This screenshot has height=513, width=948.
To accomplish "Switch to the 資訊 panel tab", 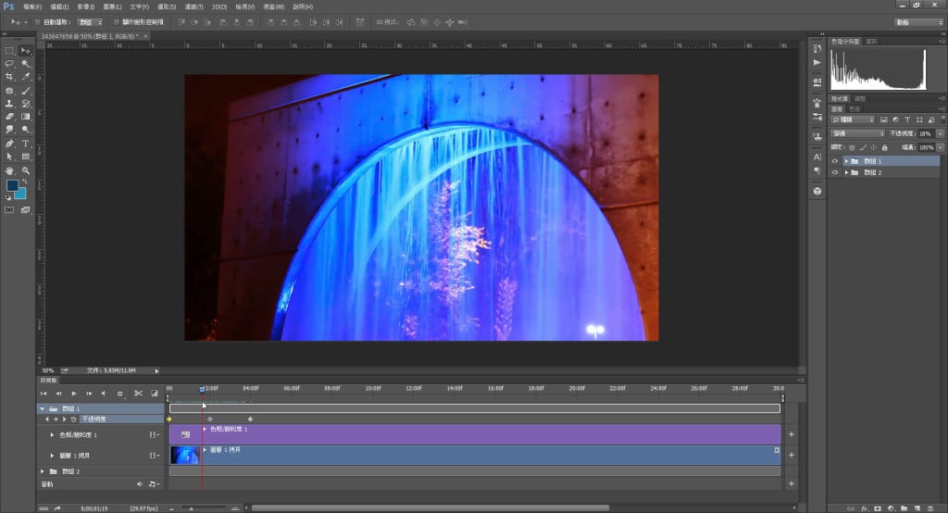I will tap(871, 41).
